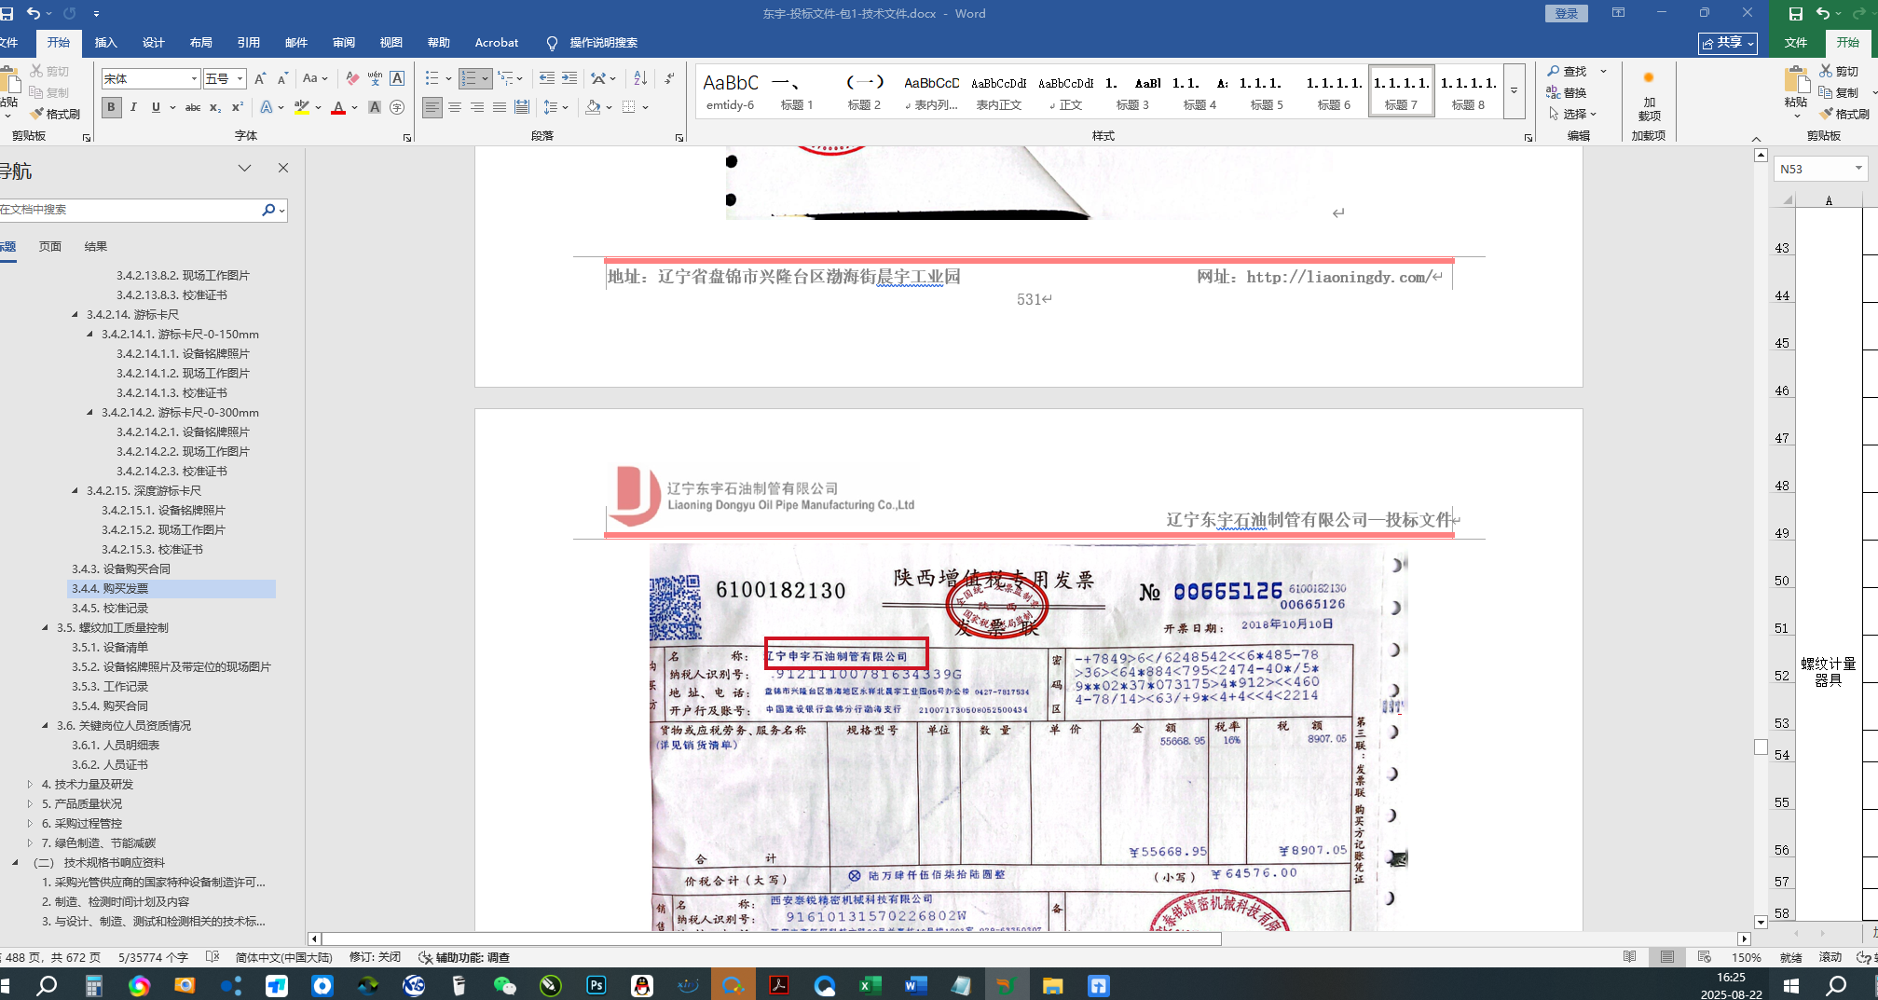The height and width of the screenshot is (1000, 1878).
Task: Click the decrease font size icon
Action: pyautogui.click(x=282, y=78)
